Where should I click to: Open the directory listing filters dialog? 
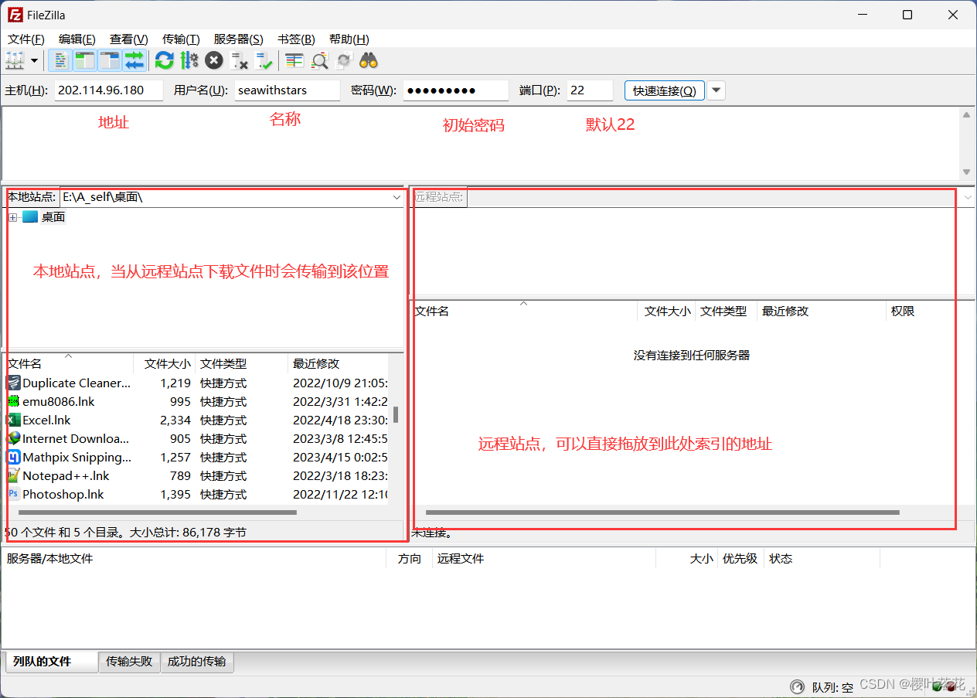(294, 60)
